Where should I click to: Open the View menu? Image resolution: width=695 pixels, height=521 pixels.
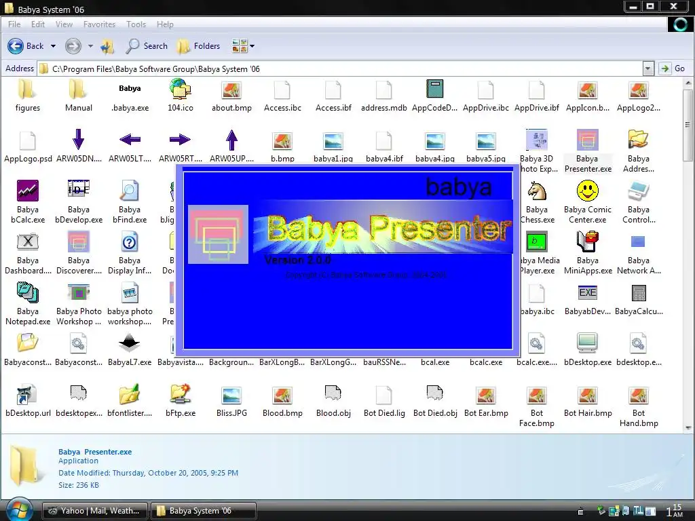64,24
